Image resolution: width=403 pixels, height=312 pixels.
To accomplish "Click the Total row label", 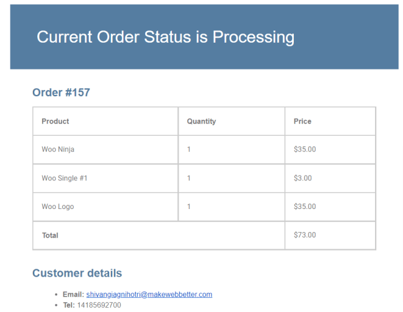I will (x=50, y=236).
